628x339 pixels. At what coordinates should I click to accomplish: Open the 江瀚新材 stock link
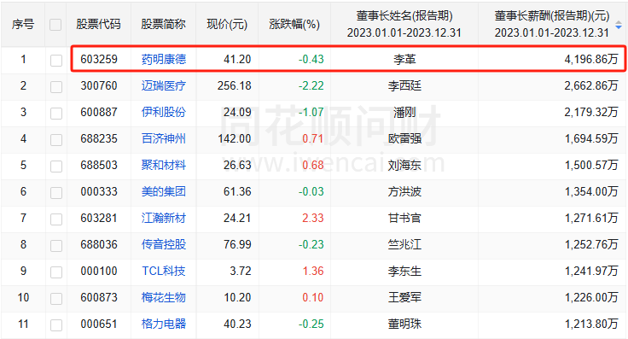[164, 218]
